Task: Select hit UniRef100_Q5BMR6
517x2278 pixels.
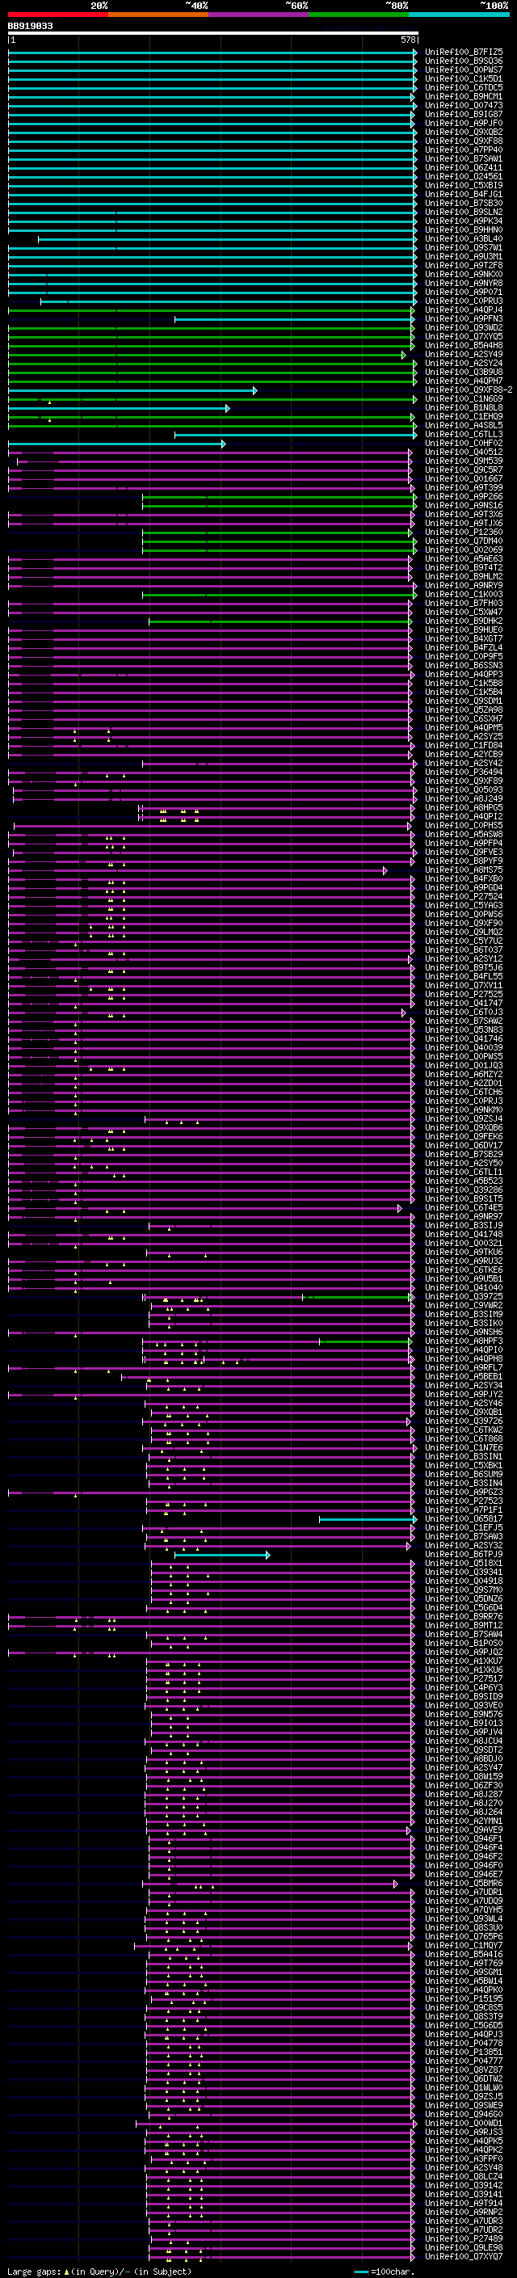Action: [463, 1883]
